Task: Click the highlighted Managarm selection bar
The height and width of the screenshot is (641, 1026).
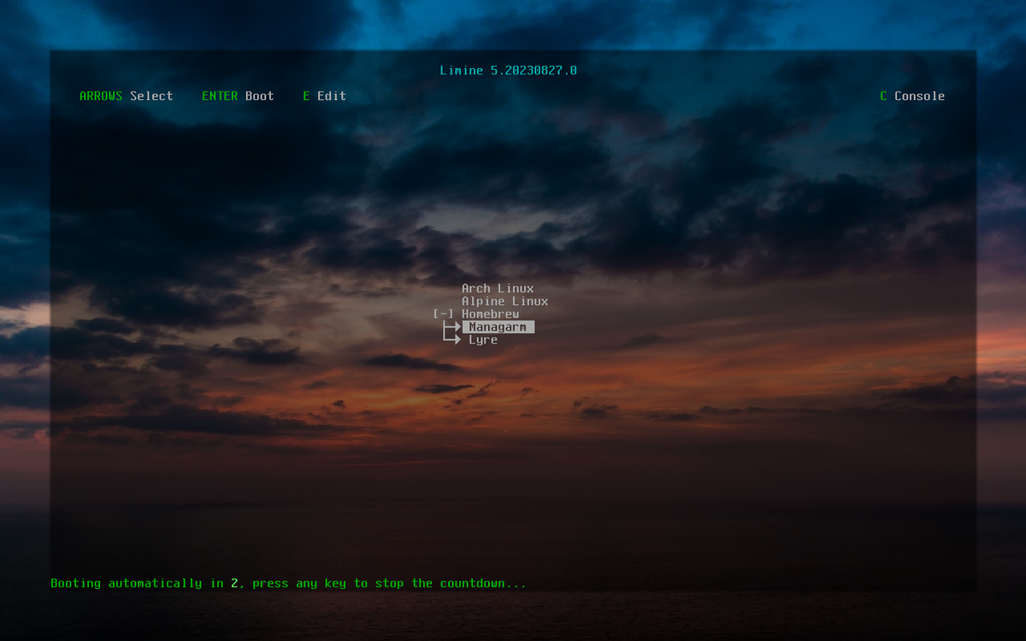Action: (x=498, y=326)
